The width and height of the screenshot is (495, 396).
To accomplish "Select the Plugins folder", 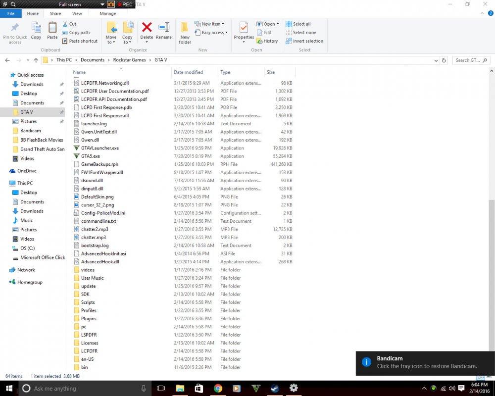I will coord(89,319).
